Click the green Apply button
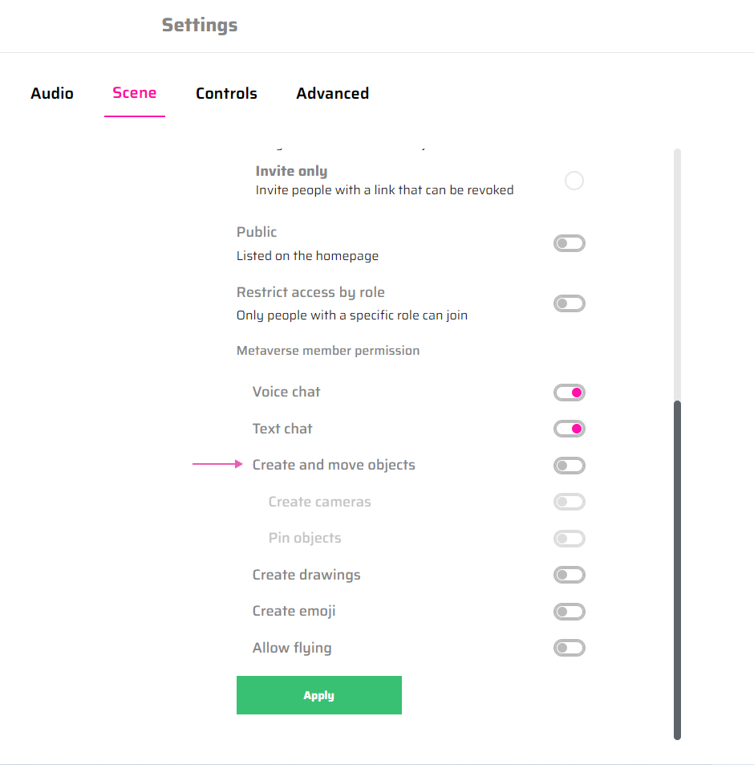 [x=318, y=695]
